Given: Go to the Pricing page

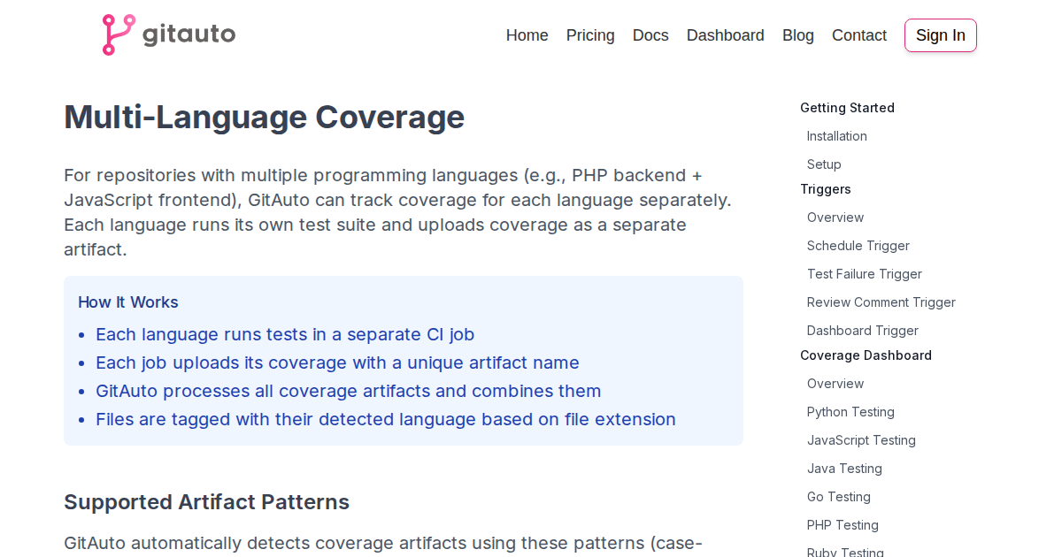Looking at the screenshot, I should coord(590,35).
